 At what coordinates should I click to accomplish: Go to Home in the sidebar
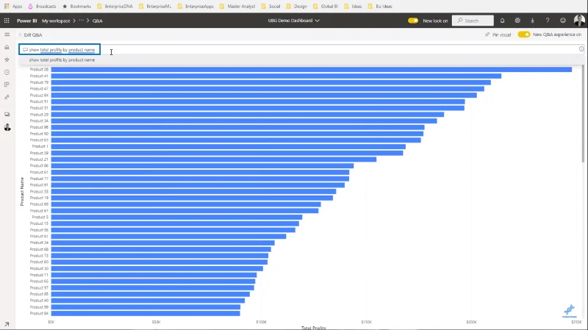click(7, 47)
